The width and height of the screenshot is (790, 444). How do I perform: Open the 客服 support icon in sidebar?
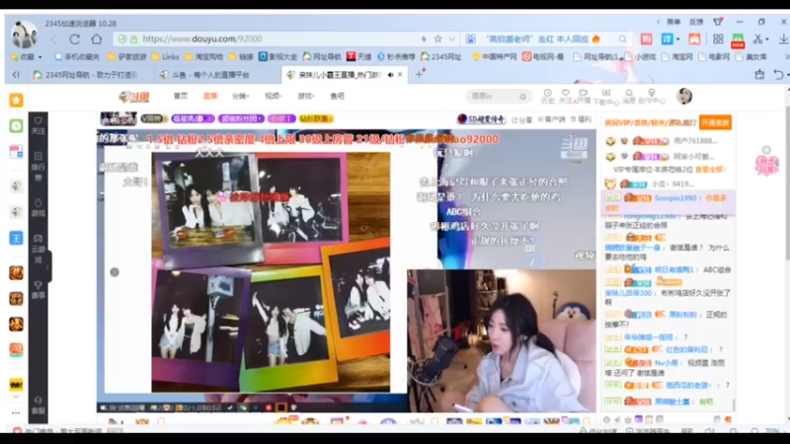[39, 406]
